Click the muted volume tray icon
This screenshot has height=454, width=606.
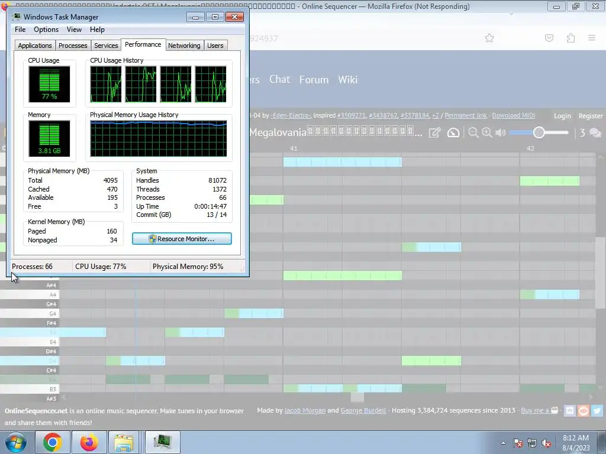tap(546, 443)
